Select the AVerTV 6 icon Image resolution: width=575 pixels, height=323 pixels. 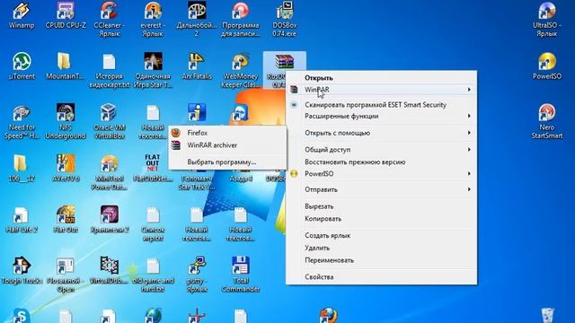coord(66,169)
